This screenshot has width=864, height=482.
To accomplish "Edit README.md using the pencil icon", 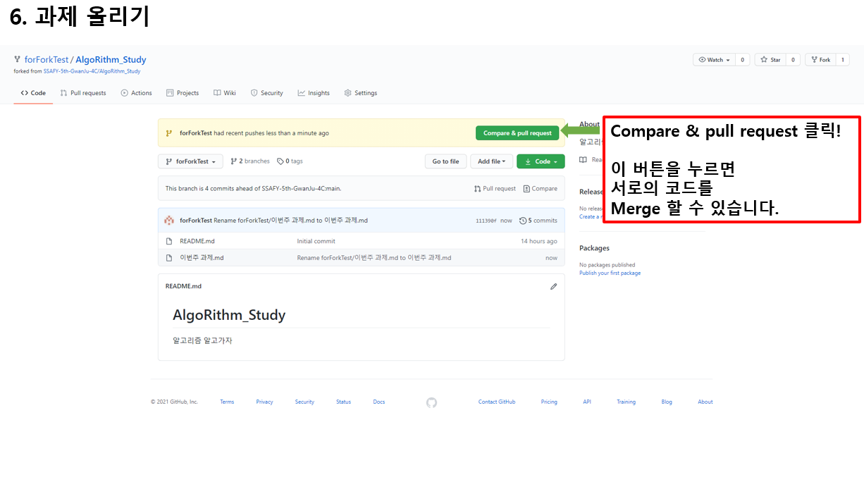I will coord(553,286).
